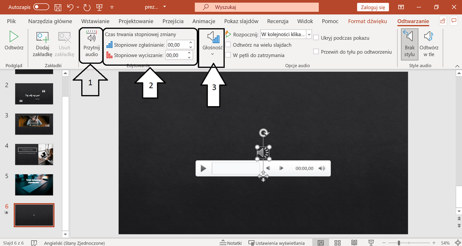Image resolution: width=462 pixels, height=246 pixels.
Task: Check the Ukryj podczas pokazu option
Action: click(x=316, y=37)
